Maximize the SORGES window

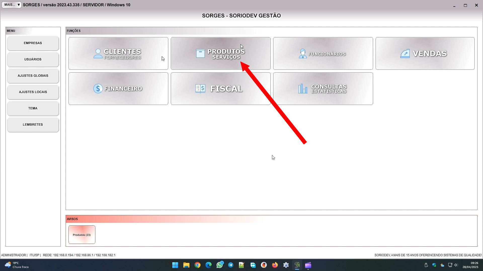pyautogui.click(x=465, y=5)
